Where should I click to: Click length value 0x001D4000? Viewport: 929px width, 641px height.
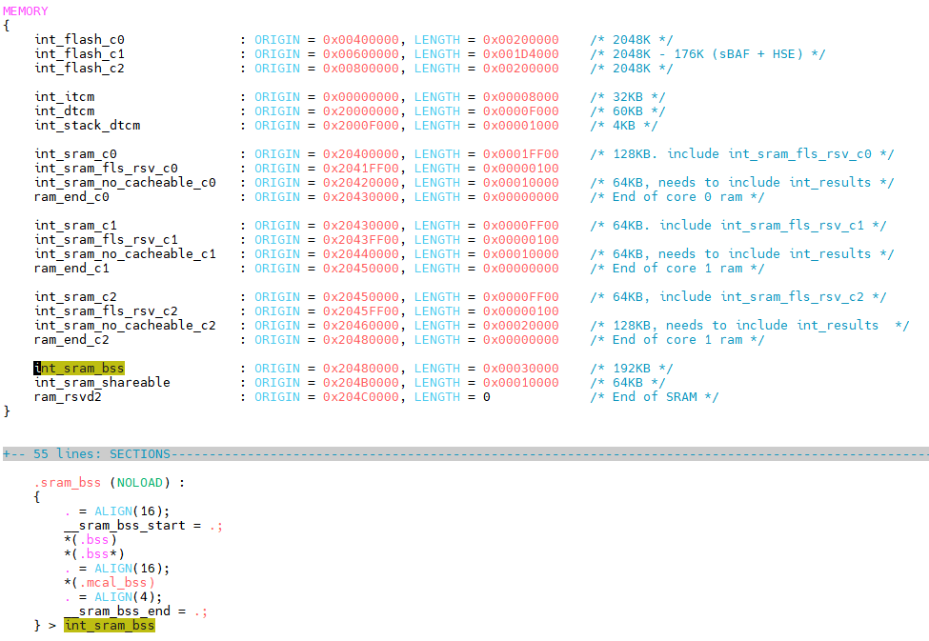[521, 54]
